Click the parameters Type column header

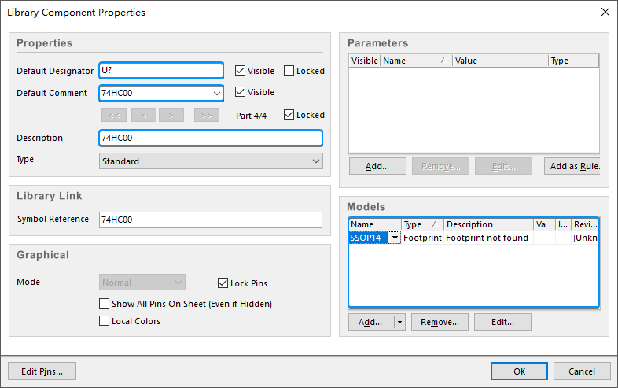coord(573,61)
